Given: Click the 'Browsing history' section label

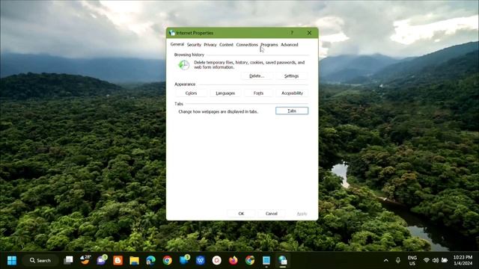Looking at the screenshot, I should (x=189, y=55).
